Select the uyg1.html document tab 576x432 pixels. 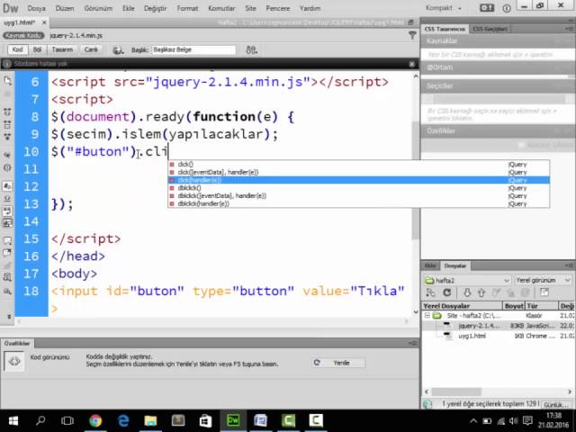coord(20,22)
